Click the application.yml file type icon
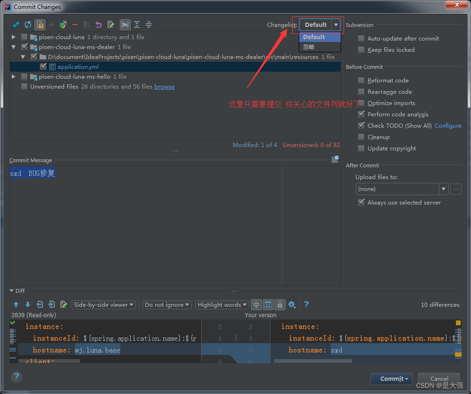The image size is (471, 394). click(52, 66)
